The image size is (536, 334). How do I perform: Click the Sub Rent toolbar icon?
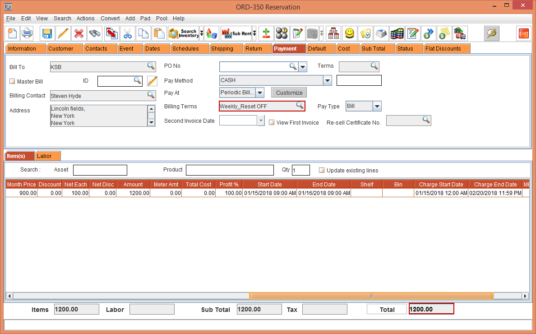pos(236,34)
